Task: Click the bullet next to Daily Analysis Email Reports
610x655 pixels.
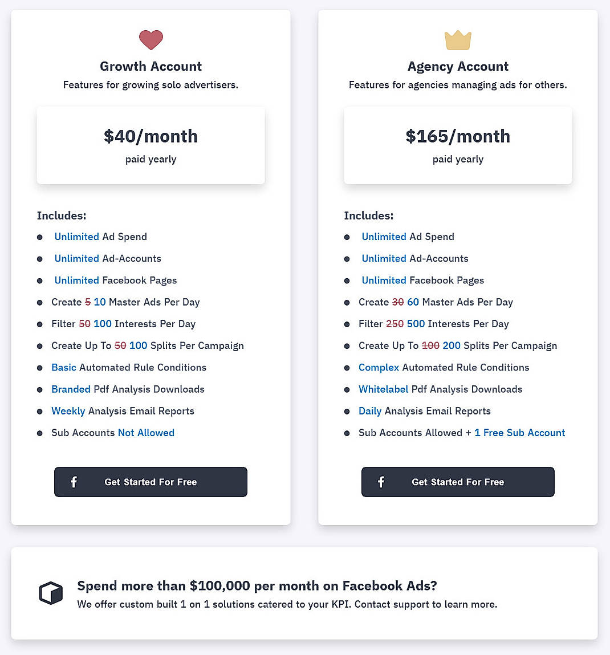Action: pyautogui.click(x=347, y=411)
